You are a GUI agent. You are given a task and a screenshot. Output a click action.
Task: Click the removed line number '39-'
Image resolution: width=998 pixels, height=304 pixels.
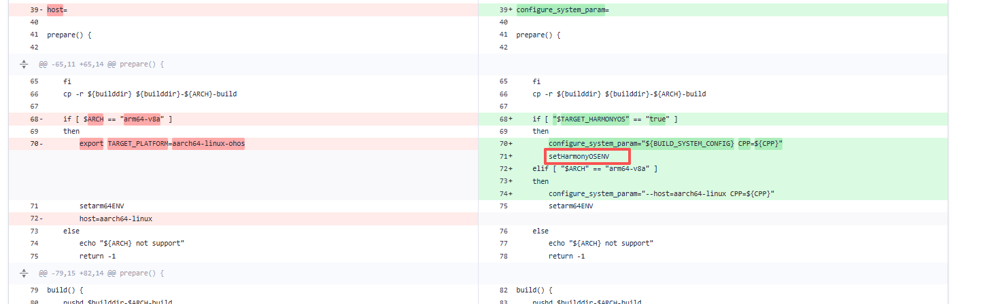35,10
